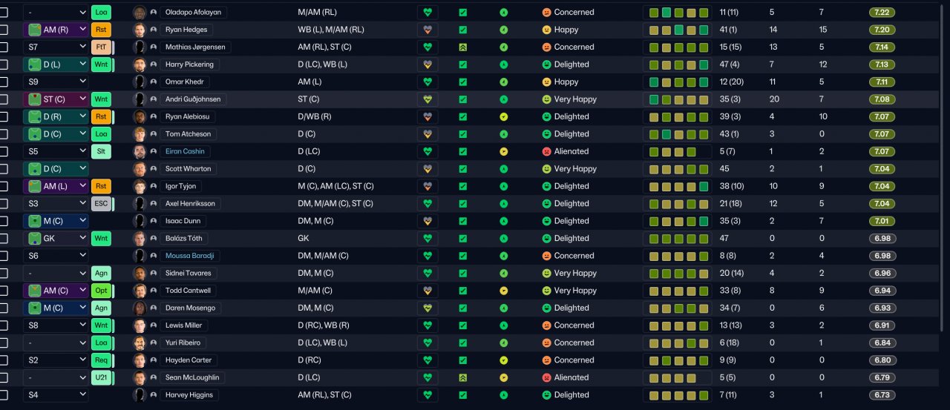Click Ryan Hedges' heart condition icon
The image size is (950, 410).
point(427,30)
